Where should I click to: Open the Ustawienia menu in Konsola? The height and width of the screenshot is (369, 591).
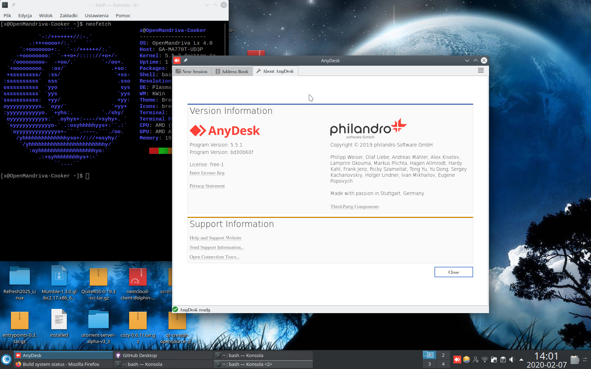[96, 15]
